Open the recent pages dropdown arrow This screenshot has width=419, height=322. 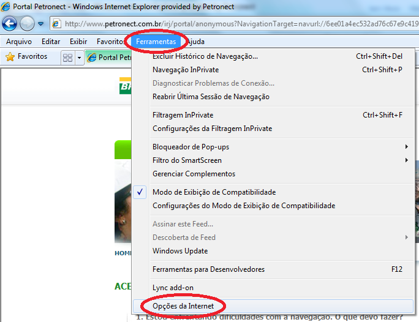coord(41,24)
